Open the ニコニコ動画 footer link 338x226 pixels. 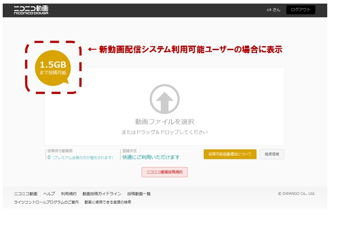pos(26,194)
